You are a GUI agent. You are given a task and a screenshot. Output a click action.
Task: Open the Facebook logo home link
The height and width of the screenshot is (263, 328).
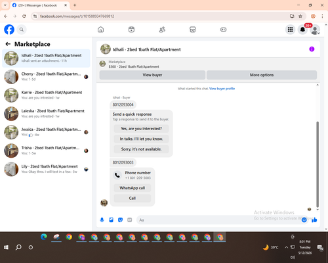pyautogui.click(x=9, y=30)
